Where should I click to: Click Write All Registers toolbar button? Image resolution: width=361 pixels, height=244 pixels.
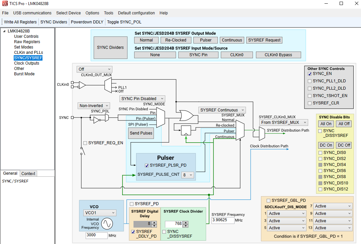pos(20,22)
